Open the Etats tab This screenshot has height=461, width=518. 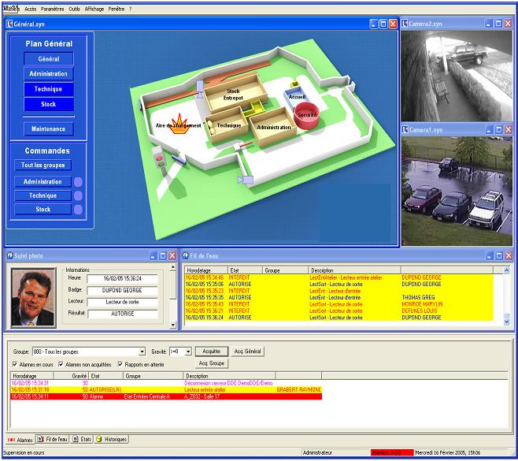(81, 439)
